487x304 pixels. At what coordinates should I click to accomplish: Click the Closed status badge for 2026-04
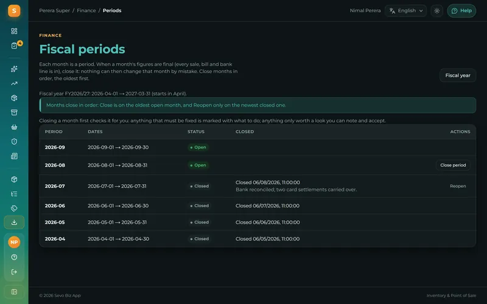(200, 239)
